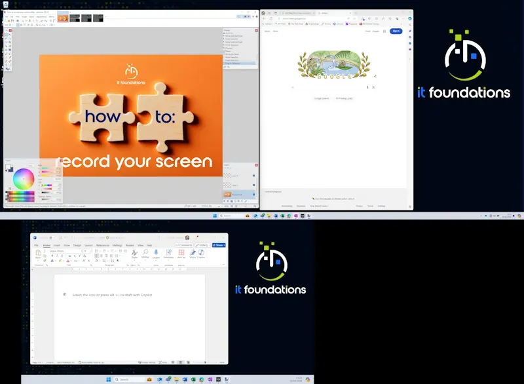Open the Insert tab in Word
524x384 pixels.
(57, 245)
